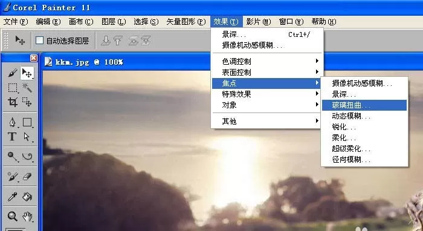Viewport: 423px width, 231px height.
Task: Close the toolbox with its red X button
Action: click(34, 58)
